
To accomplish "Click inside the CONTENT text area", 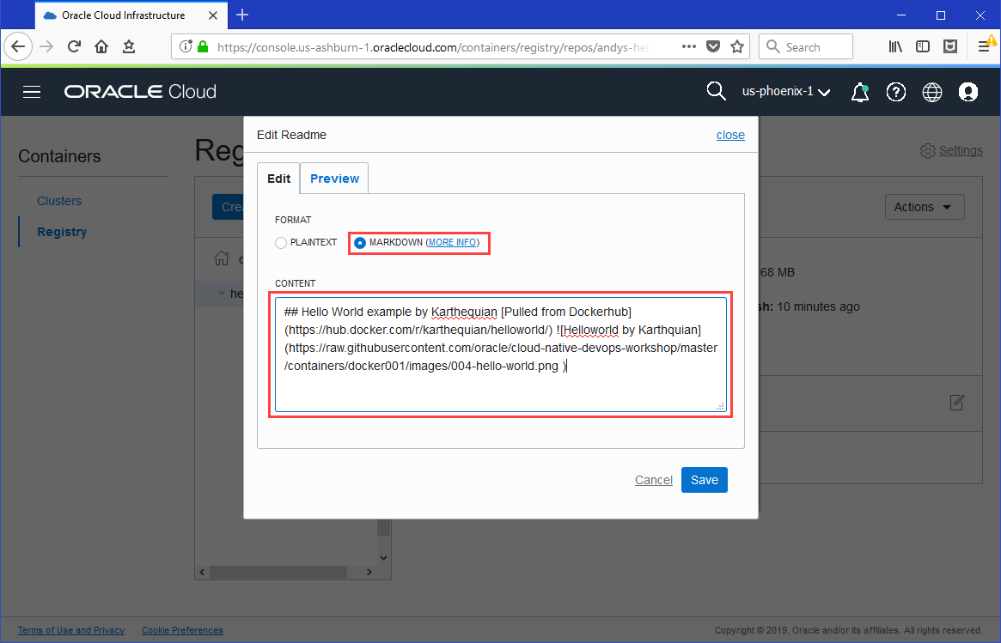I will point(500,355).
